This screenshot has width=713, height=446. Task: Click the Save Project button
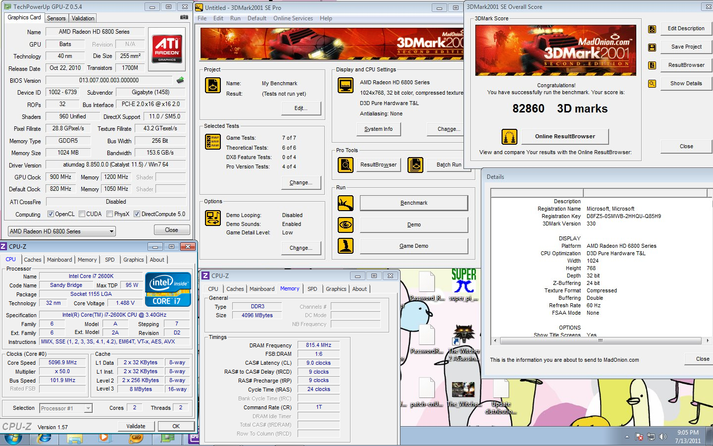click(686, 47)
